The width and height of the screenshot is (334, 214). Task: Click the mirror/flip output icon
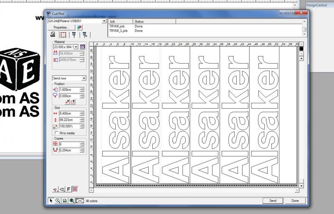(x=55, y=189)
